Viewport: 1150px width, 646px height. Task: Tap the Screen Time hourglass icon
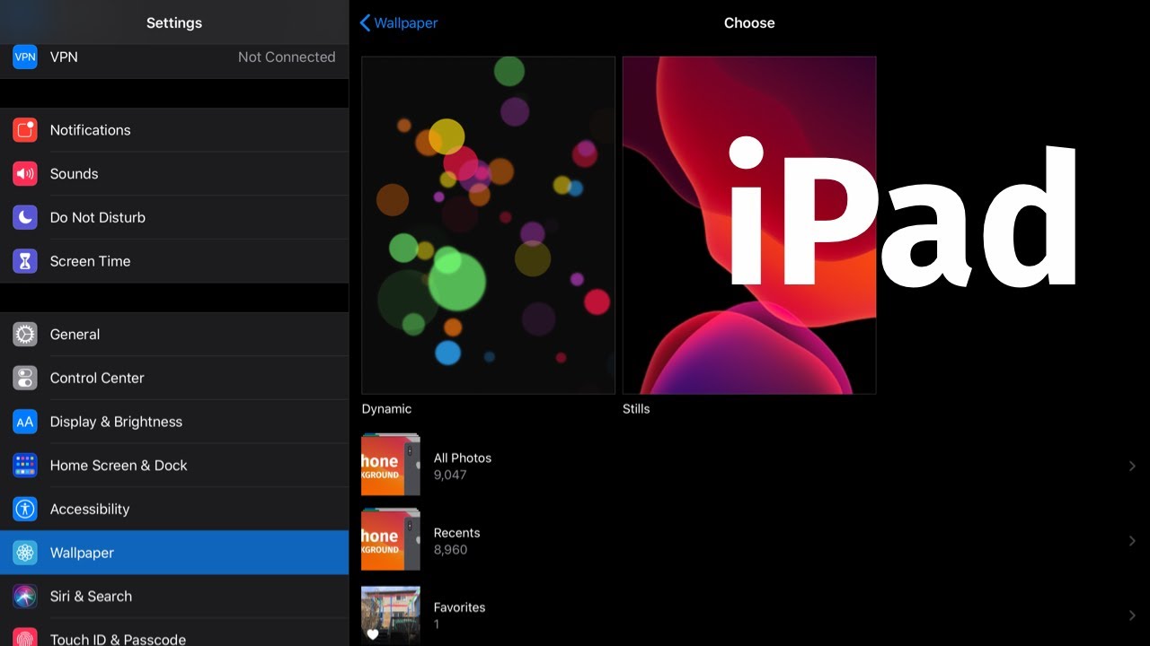tap(25, 261)
